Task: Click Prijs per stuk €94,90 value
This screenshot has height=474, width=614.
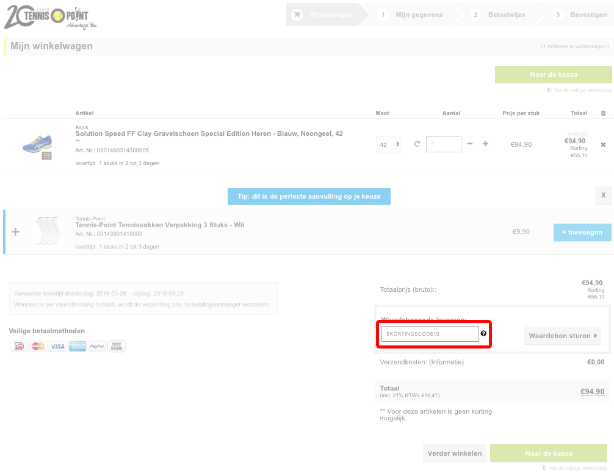Action: 521,144
